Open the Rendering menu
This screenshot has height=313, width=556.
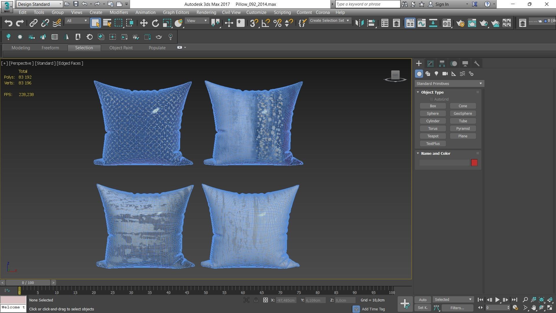(x=206, y=12)
